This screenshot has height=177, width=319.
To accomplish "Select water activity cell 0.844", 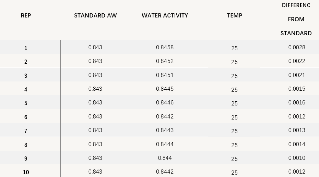I will click(165, 158).
